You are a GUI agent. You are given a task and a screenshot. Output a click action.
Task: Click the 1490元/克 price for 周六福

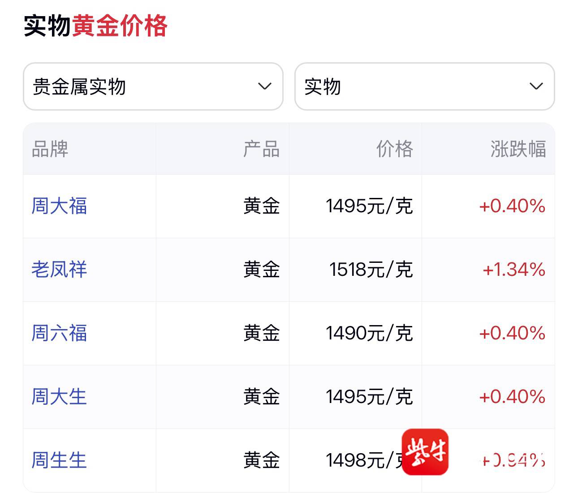[x=369, y=333]
